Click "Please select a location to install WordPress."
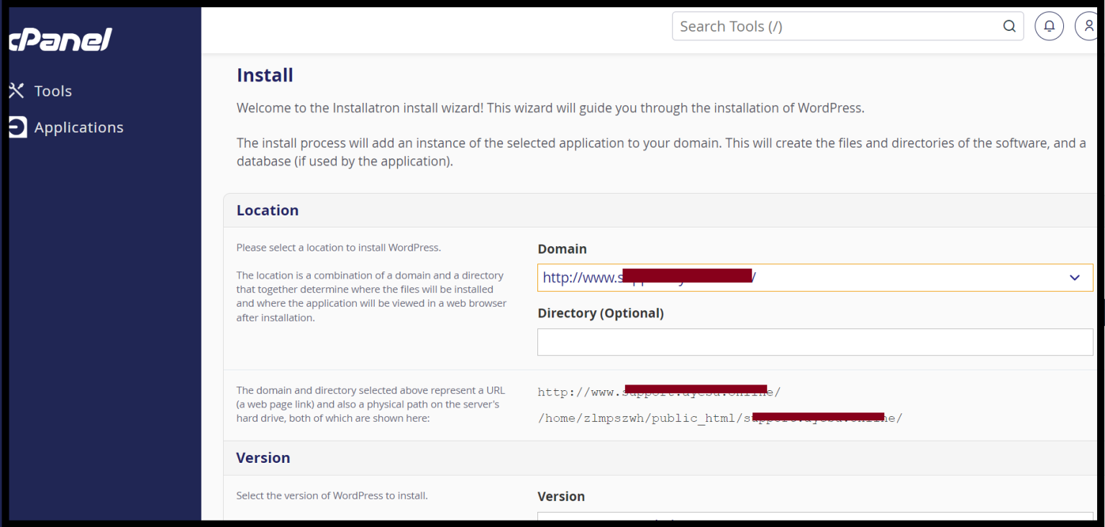Image resolution: width=1105 pixels, height=527 pixels. tap(339, 248)
